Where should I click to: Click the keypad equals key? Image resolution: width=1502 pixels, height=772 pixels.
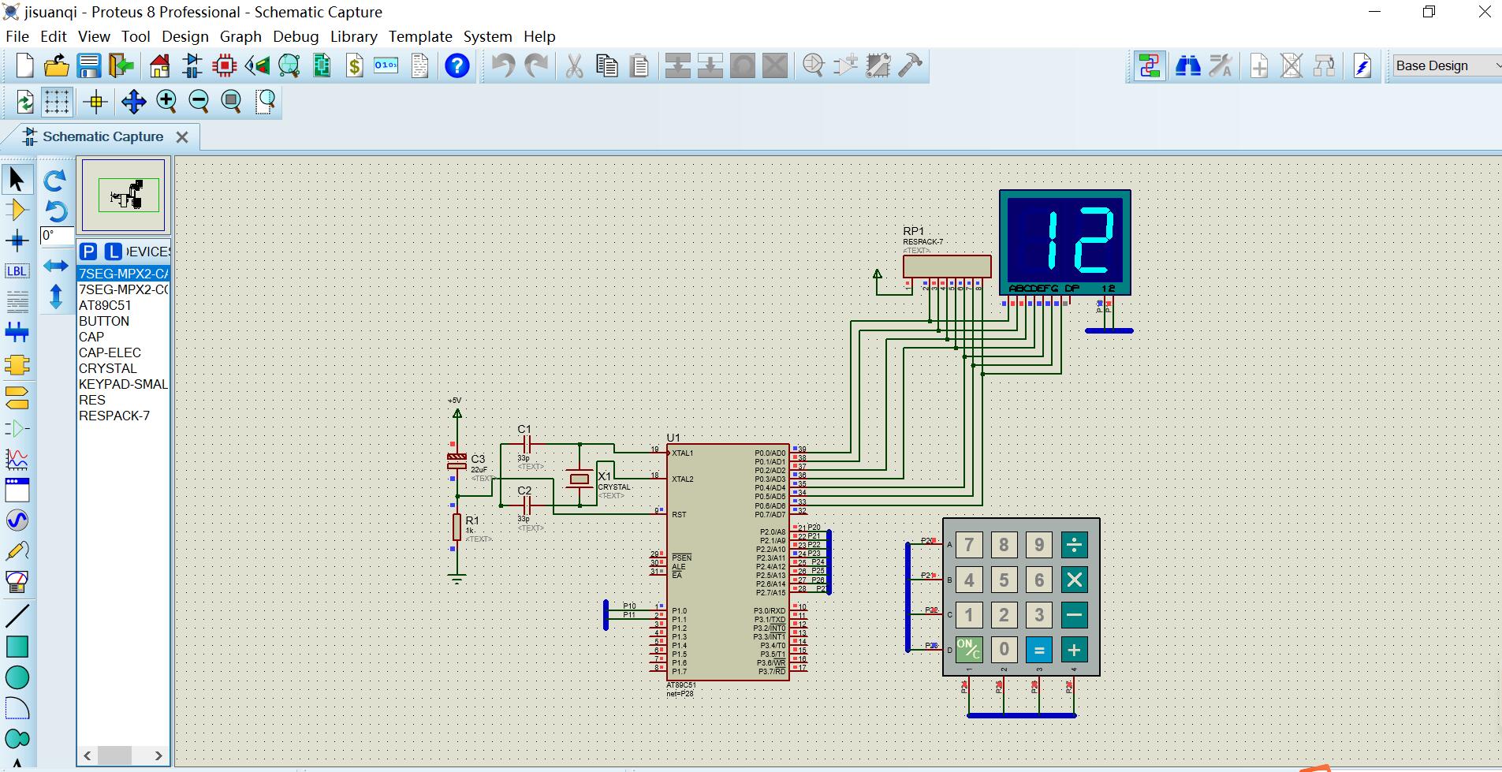coord(1039,650)
